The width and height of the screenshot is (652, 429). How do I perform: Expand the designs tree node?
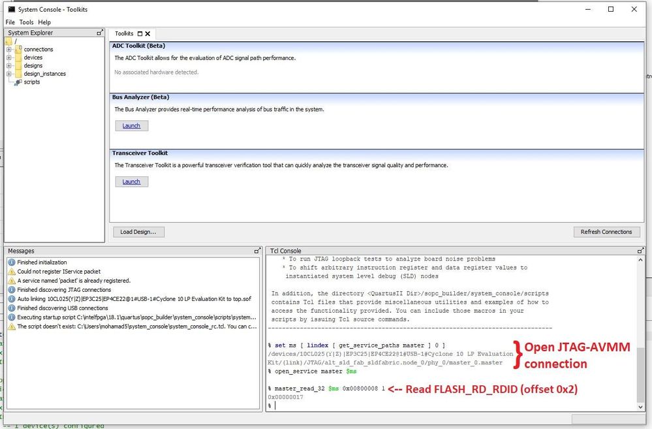click(8, 66)
